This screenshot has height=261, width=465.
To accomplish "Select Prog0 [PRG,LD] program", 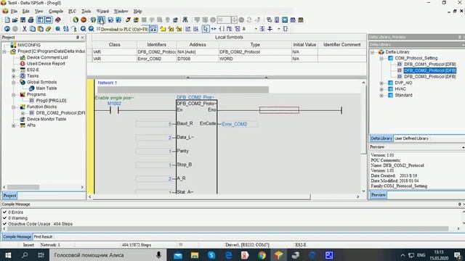I will point(51,101).
